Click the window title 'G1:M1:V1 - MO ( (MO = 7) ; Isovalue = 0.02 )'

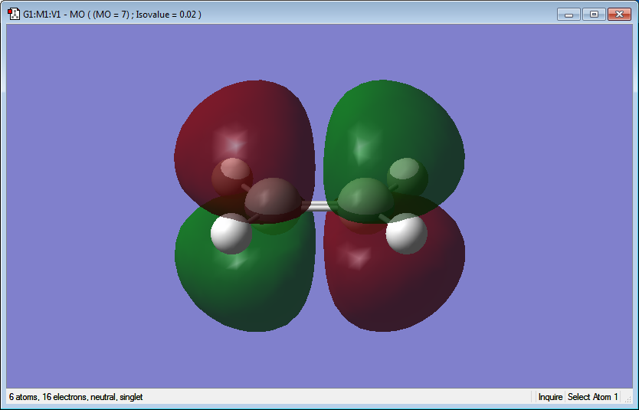(112, 15)
